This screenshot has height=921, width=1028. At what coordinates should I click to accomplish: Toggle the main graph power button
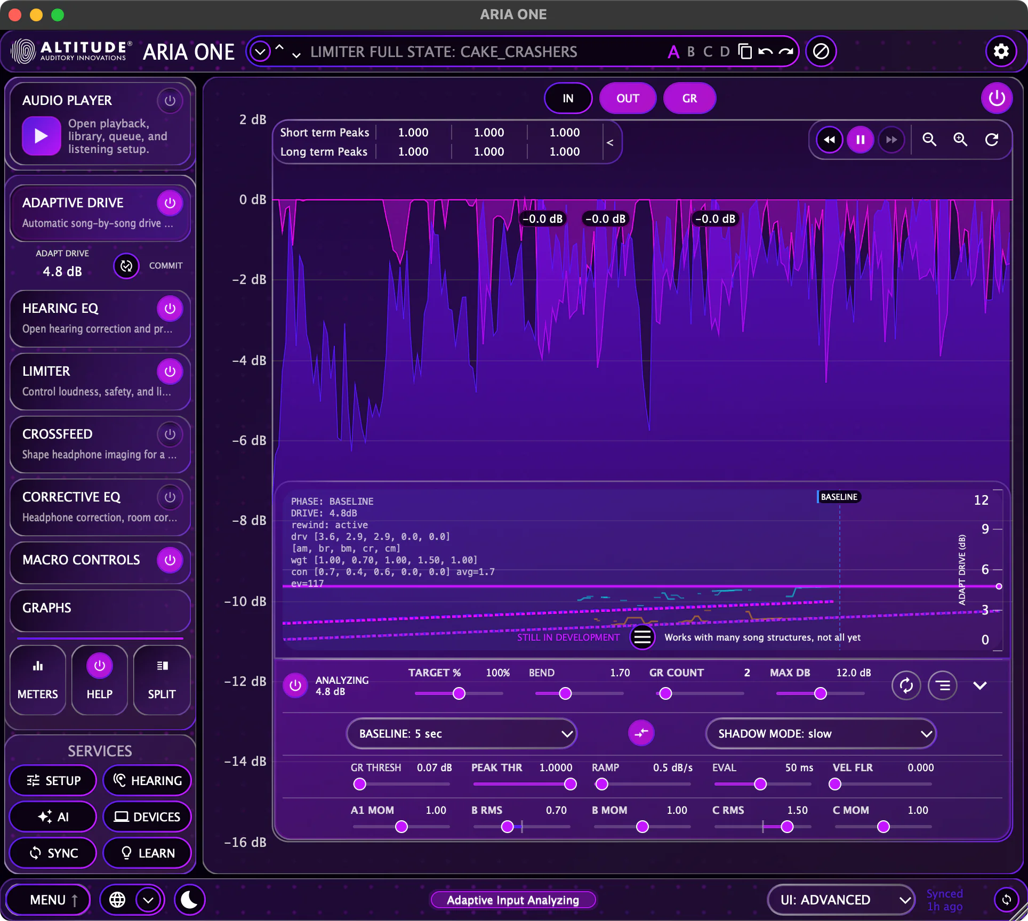pos(997,99)
